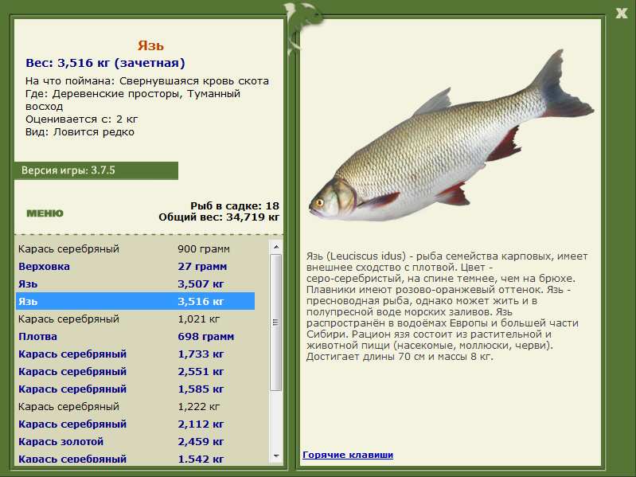Screen dimensions: 636x477
Task: Click the Версия игры: 3.7.5 bar
Action: (x=96, y=170)
